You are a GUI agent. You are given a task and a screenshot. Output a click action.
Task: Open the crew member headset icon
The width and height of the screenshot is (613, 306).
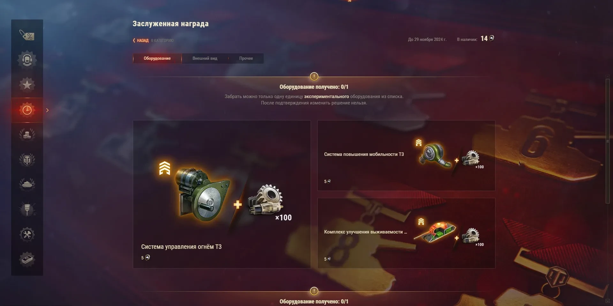click(x=27, y=60)
